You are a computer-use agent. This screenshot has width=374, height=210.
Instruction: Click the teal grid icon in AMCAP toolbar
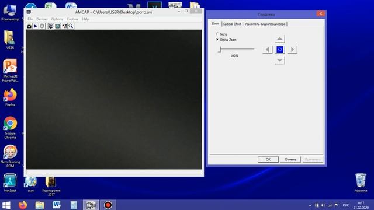57,26
